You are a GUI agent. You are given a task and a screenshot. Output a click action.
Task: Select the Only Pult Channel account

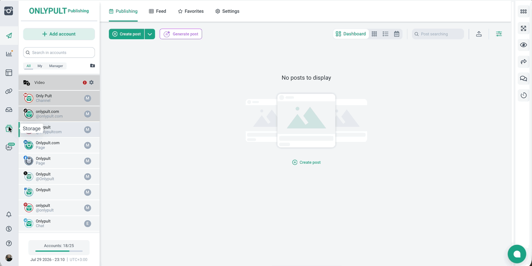click(x=59, y=98)
